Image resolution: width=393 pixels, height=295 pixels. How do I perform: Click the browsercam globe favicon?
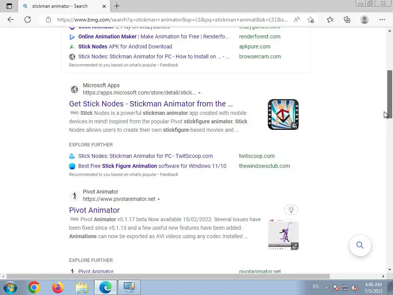click(72, 57)
